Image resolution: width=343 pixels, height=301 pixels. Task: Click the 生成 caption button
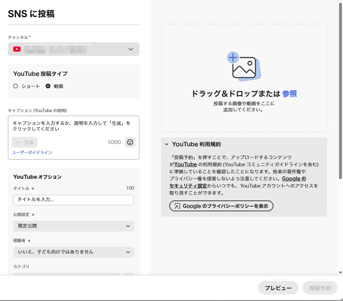25,142
